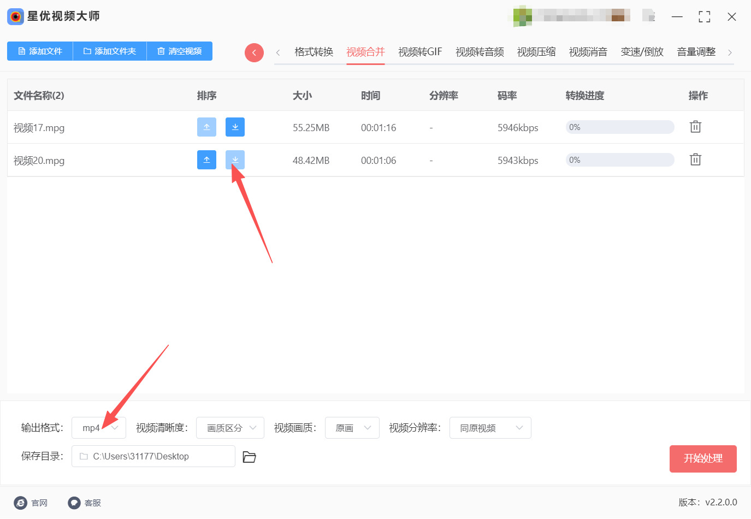The image size is (751, 519).
Task: Click the save directory path input field
Action: click(153, 456)
